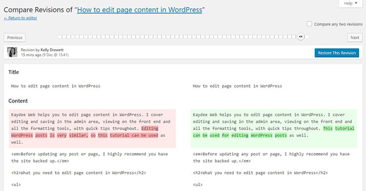The image size is (366, 191).
Task: Click the left <ul> tag line
Action: (x=16, y=185)
